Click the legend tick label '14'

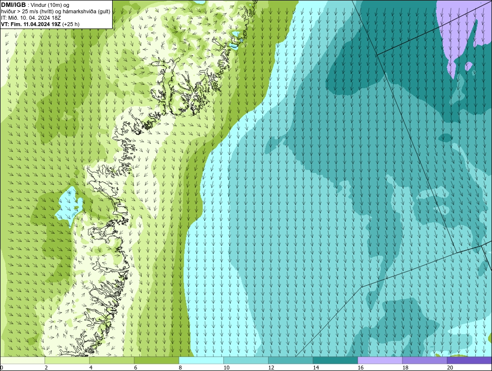click(x=316, y=368)
